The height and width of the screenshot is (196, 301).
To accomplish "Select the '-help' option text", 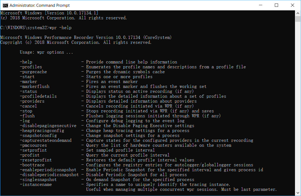I will [x=26, y=62].
